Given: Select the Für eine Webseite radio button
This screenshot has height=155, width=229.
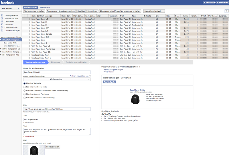Looking at the screenshot, I should click(25, 83).
